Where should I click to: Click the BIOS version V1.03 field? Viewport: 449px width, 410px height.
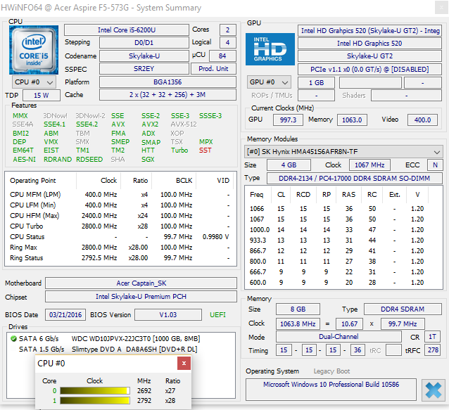pos(168,315)
